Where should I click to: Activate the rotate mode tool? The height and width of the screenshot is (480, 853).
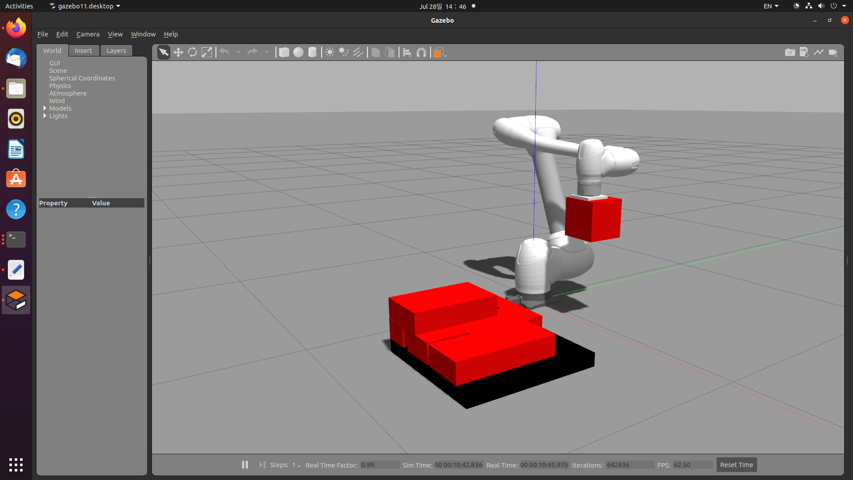192,52
